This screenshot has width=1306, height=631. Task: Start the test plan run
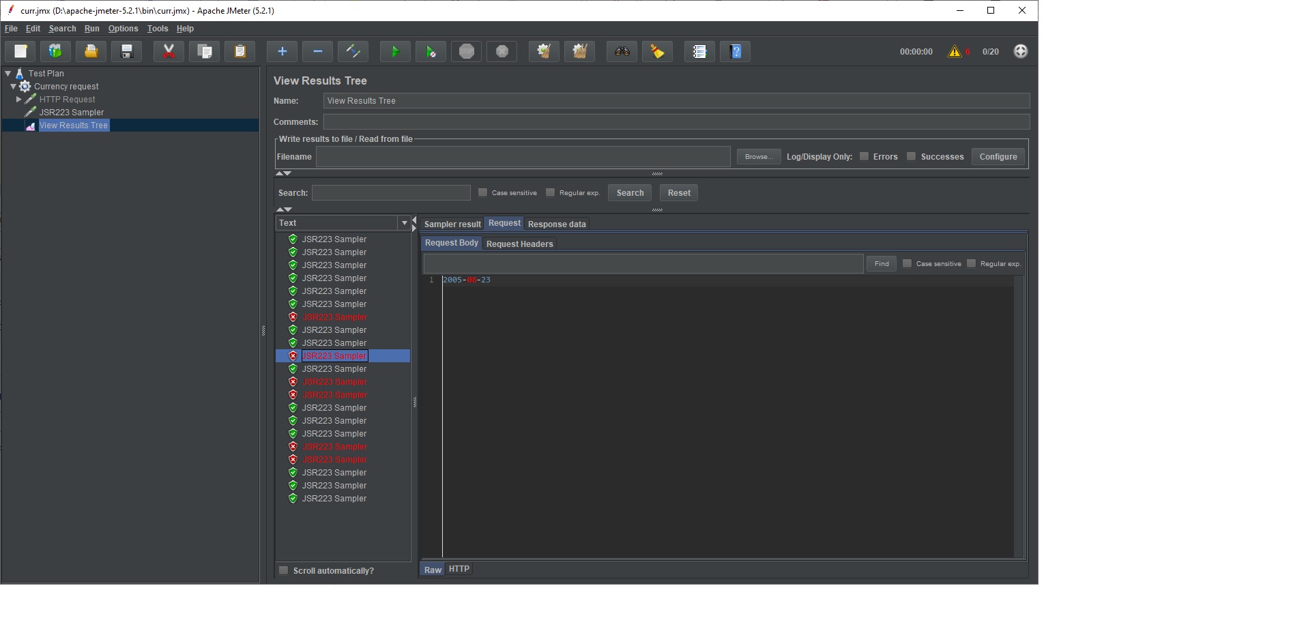coord(394,51)
